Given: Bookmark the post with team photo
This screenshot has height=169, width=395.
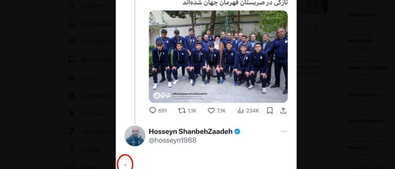Looking at the screenshot, I should (270, 110).
